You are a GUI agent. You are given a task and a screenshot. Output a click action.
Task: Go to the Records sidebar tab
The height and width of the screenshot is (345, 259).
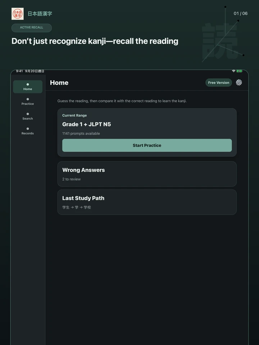coord(28,131)
